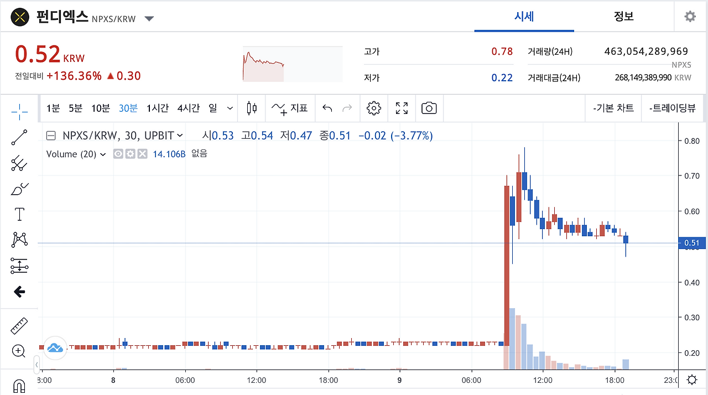
Task: Collapse the left drawing toolbar handle
Action: coord(37,365)
